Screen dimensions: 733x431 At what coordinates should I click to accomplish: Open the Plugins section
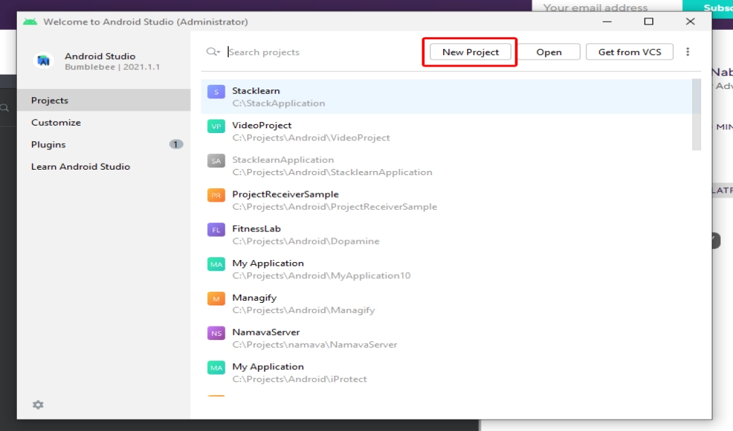(104, 145)
